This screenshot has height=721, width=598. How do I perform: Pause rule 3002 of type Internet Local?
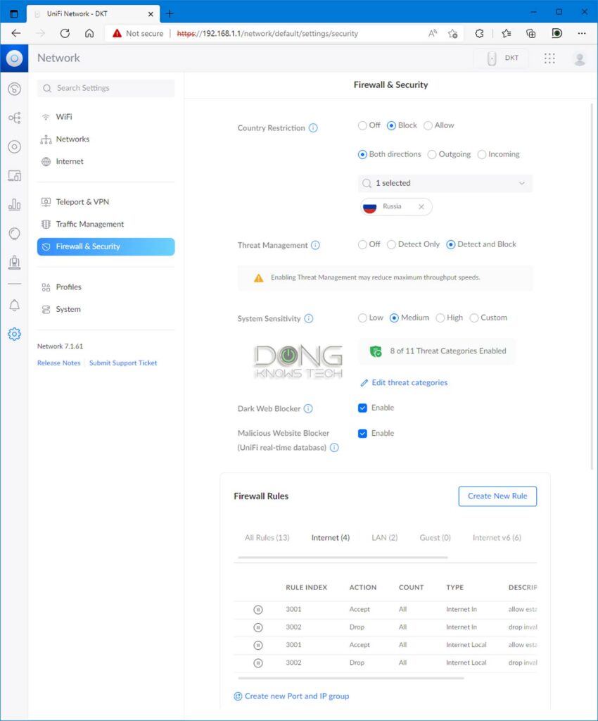point(258,663)
